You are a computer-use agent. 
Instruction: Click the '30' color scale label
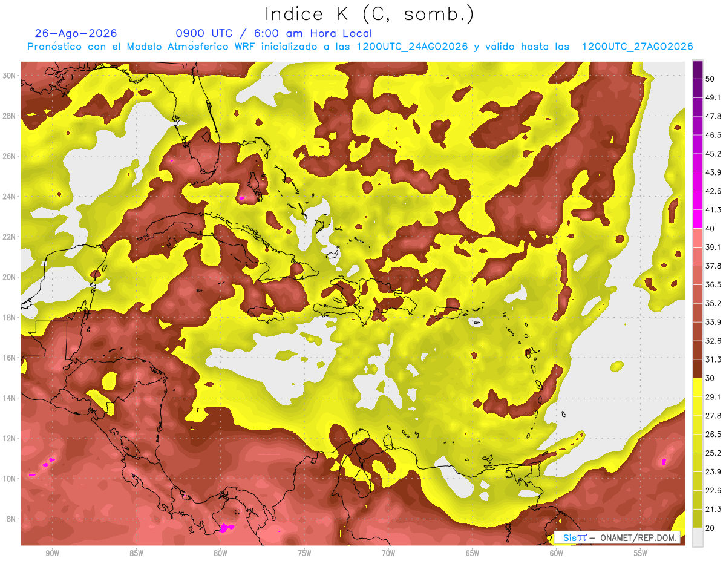point(711,379)
